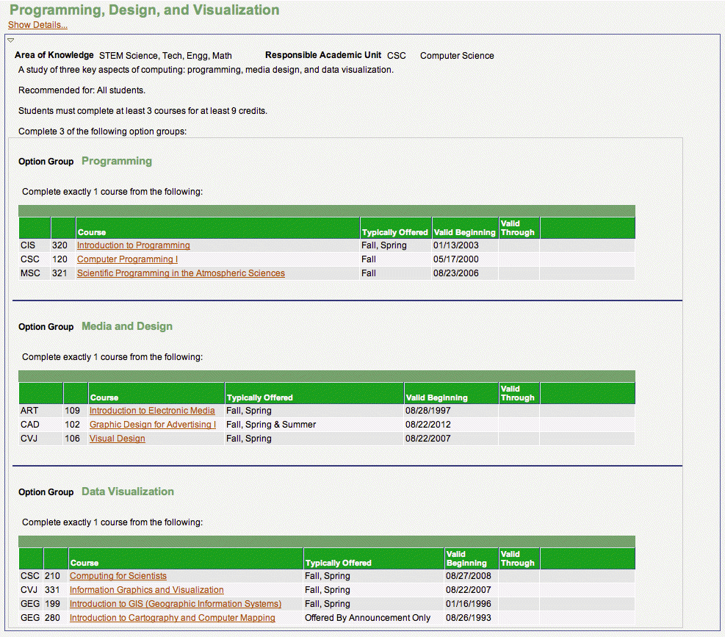Collapse the details disclosure triangle

(x=11, y=40)
